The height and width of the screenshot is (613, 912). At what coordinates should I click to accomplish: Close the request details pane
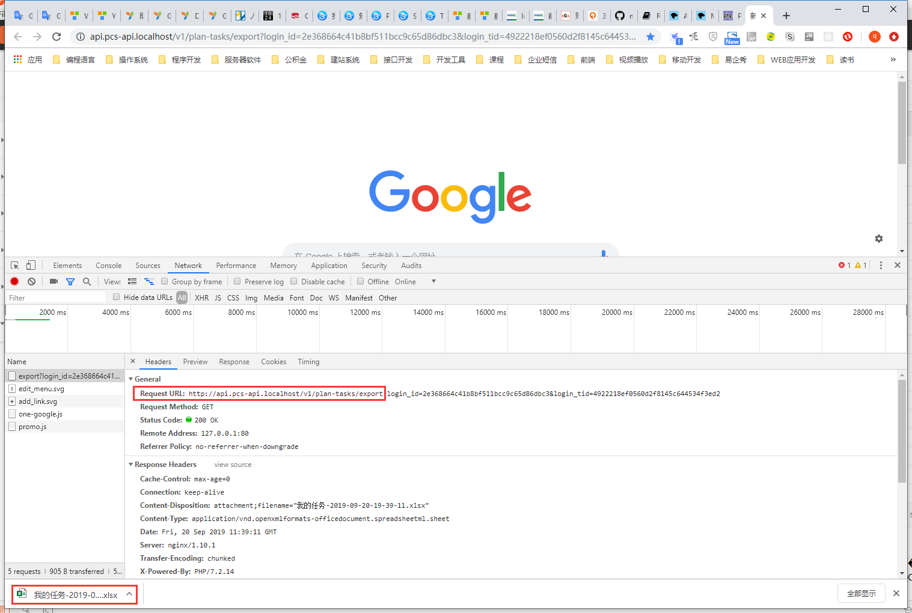[133, 361]
